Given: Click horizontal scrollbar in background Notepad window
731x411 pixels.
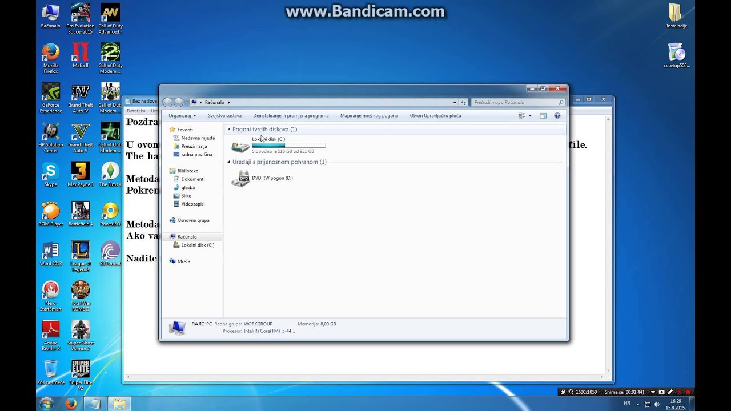Looking at the screenshot, I should [365, 377].
